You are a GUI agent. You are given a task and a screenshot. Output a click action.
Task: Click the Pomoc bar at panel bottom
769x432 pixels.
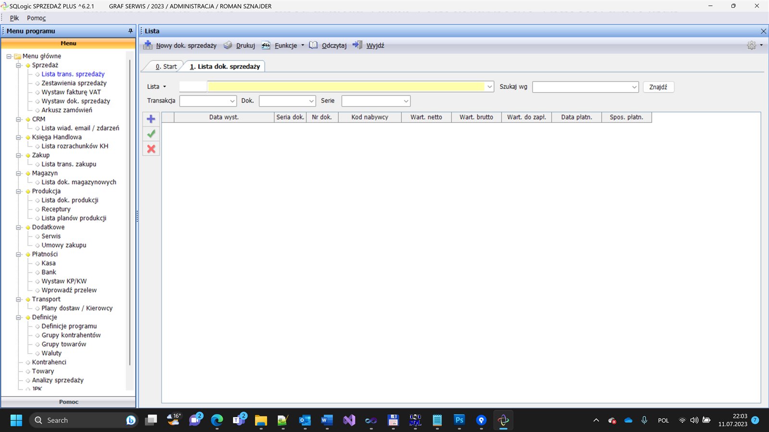68,402
